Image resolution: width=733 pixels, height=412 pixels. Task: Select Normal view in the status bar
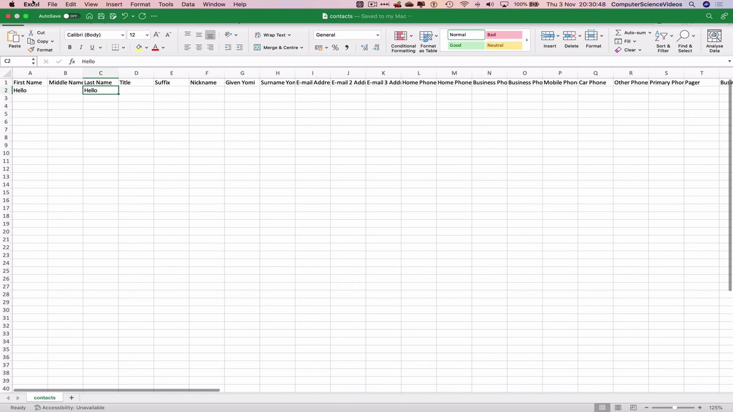coord(602,407)
